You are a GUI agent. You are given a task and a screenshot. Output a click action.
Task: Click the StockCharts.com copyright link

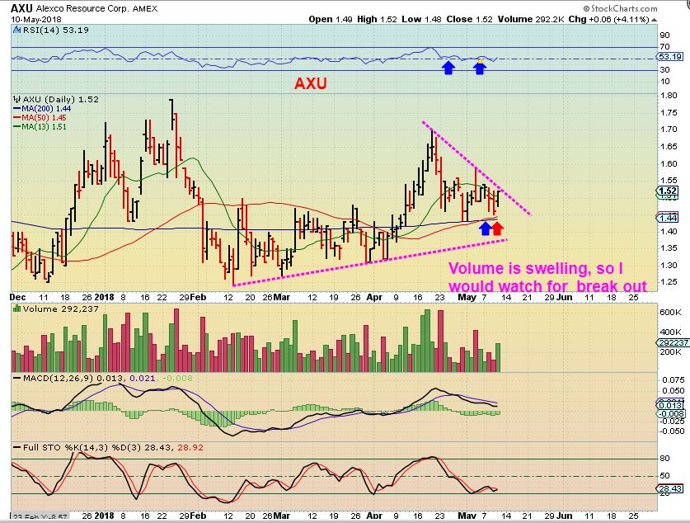point(620,8)
